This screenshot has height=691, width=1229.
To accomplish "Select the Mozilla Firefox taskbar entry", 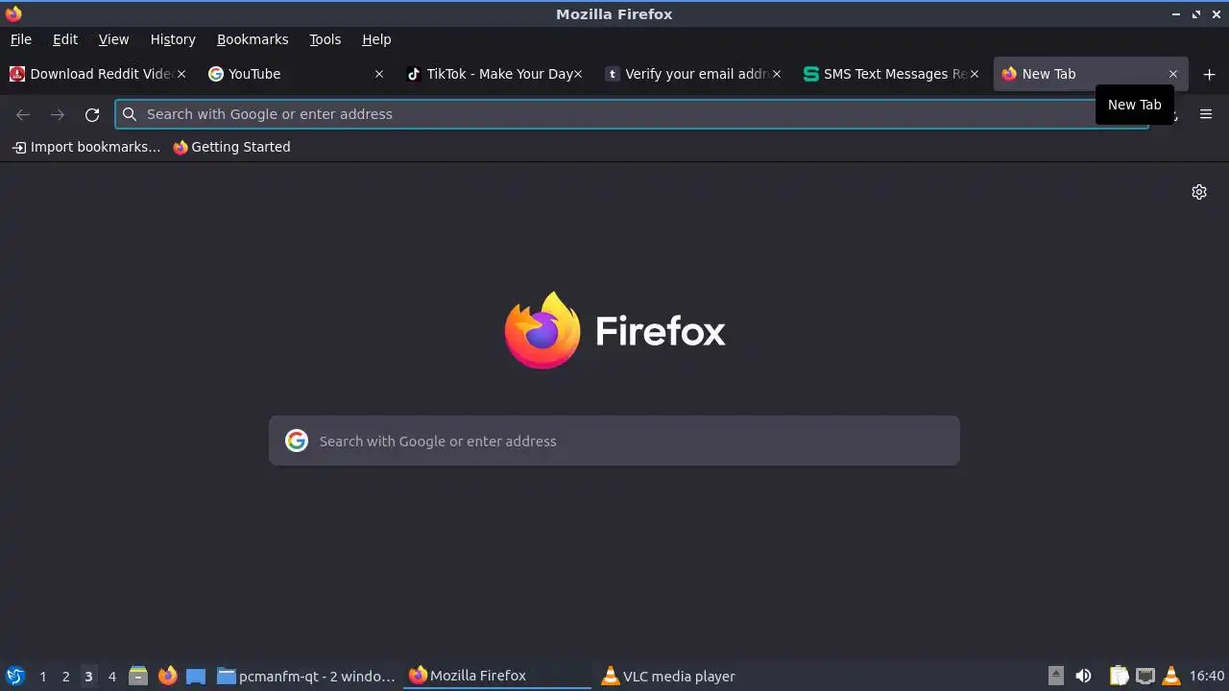I will coord(497,676).
